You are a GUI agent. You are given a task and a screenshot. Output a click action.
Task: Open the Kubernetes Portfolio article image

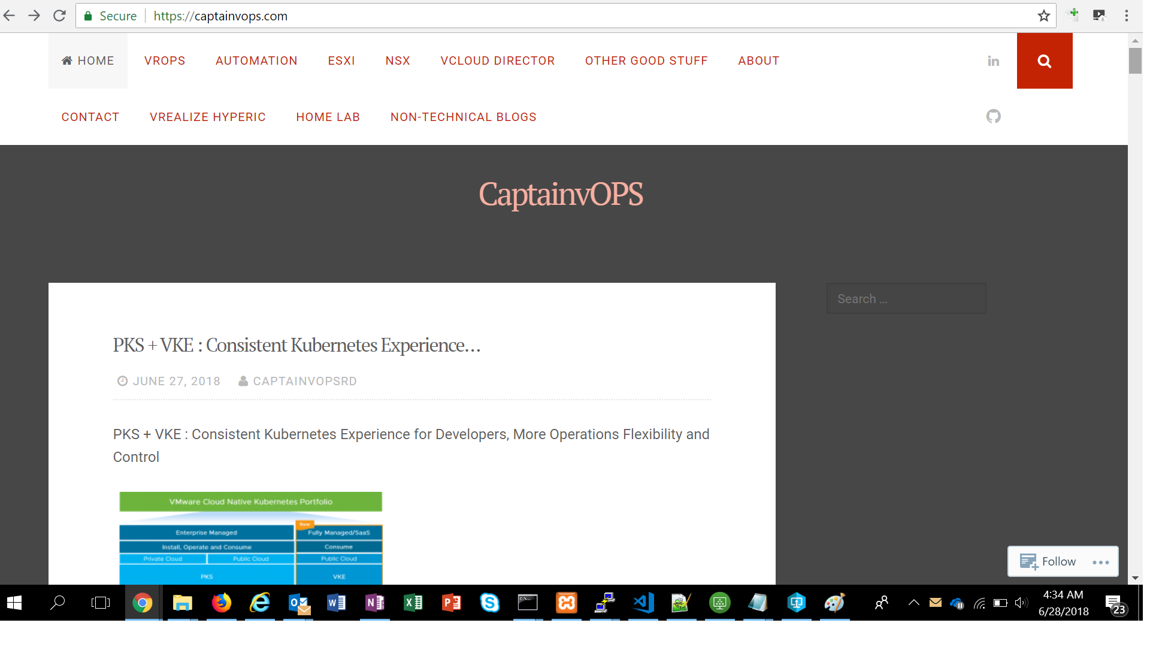(250, 537)
